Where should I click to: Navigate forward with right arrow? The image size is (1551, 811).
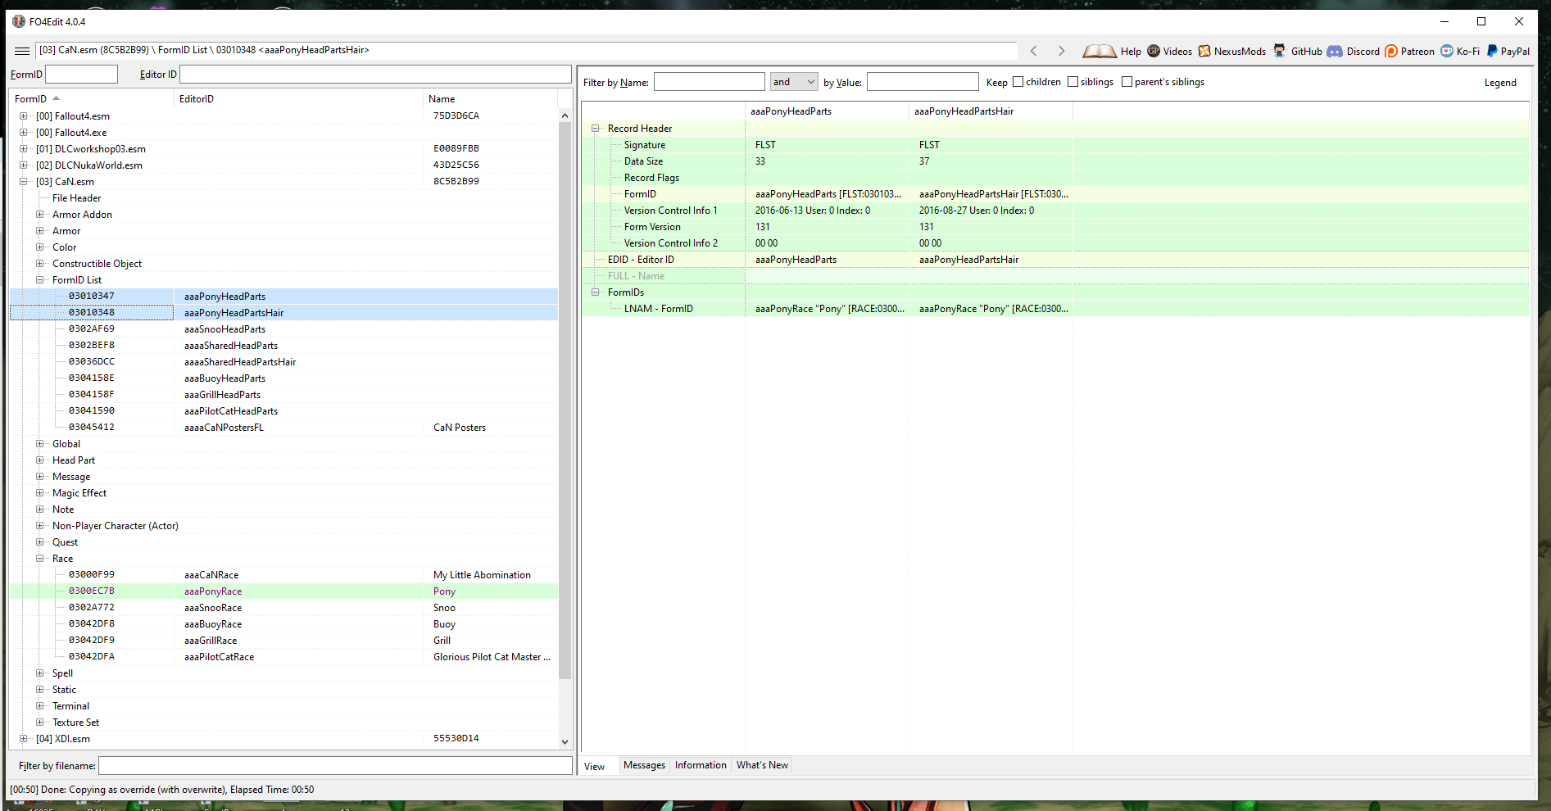point(1061,51)
